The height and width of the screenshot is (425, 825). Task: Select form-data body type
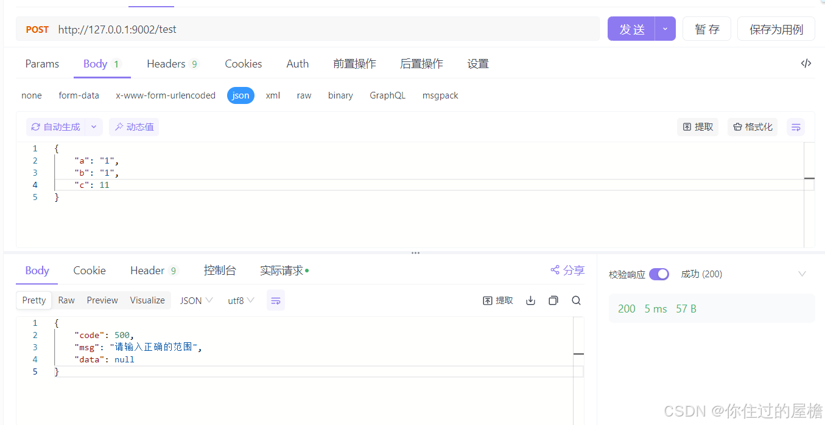(79, 95)
